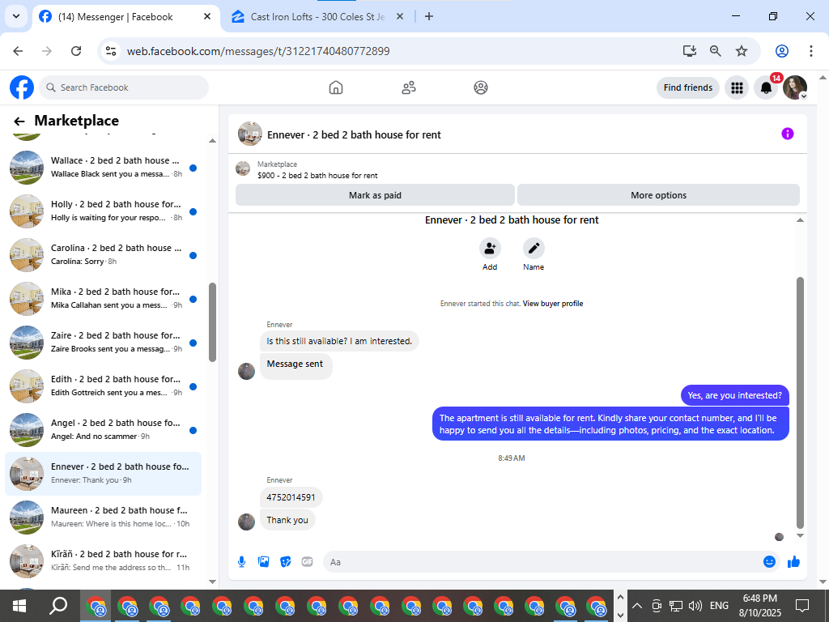Open the Windows notification center icon
This screenshot has height=622, width=829.
[802, 605]
